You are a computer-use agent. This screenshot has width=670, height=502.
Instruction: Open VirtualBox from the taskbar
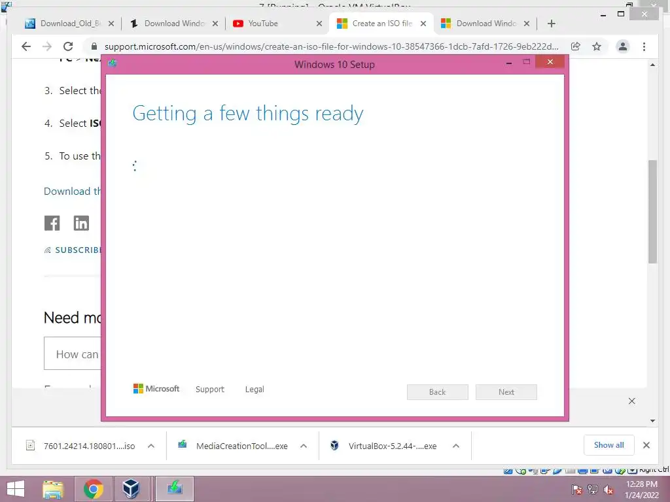[131, 489]
